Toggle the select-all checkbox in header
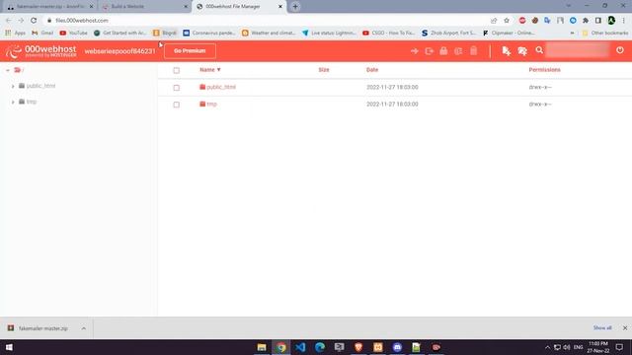Image resolution: width=632 pixels, height=355 pixels. [x=176, y=70]
